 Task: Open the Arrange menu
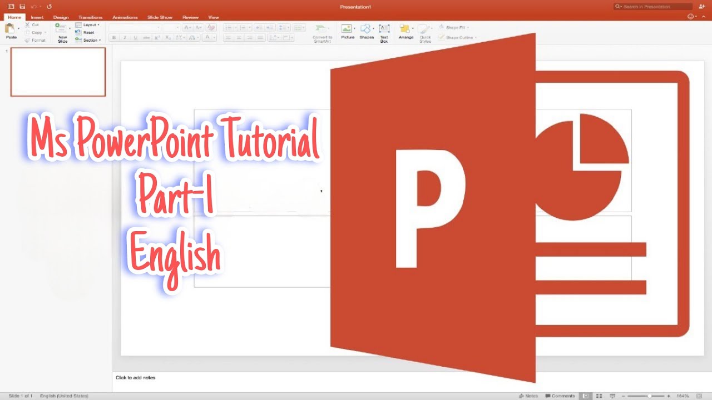[406, 32]
